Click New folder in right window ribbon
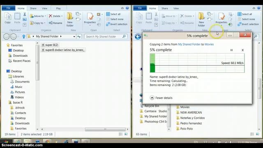Viewport: 263px width, 148px height. (201, 19)
